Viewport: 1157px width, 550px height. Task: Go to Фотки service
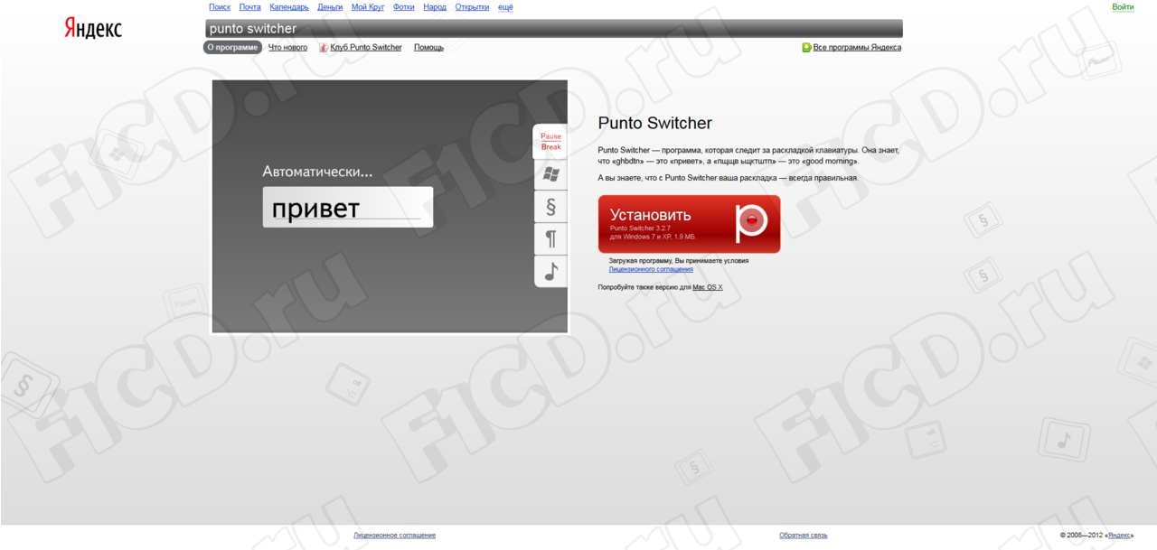pyautogui.click(x=404, y=7)
